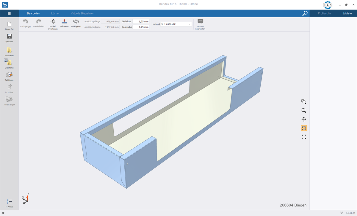Viewport: 357px width, 216px height.
Task: Activate the zoom window tool
Action: point(304,102)
